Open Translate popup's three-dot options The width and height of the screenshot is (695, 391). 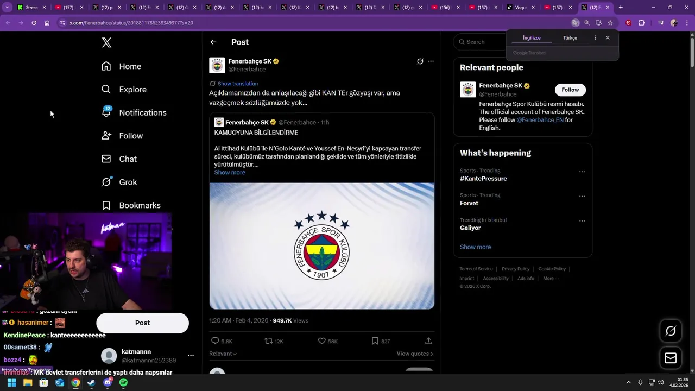click(596, 38)
